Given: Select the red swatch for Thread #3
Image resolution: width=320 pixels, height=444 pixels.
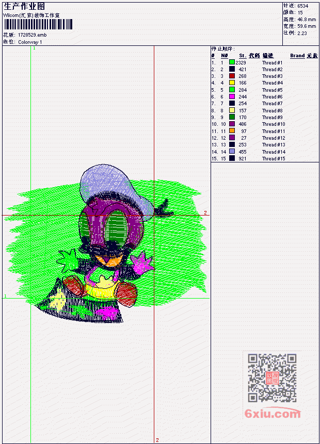Looking at the screenshot, I should (232, 76).
